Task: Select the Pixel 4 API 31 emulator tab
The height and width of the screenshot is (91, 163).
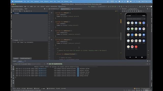Action: coord(133,9)
